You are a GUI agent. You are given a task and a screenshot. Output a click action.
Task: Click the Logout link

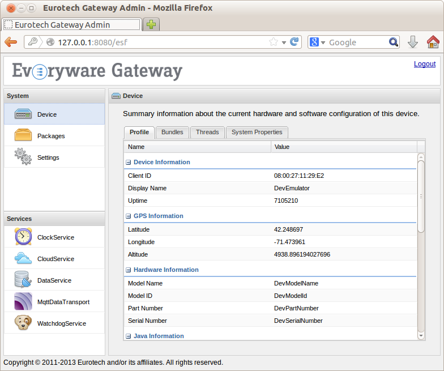tap(425, 63)
